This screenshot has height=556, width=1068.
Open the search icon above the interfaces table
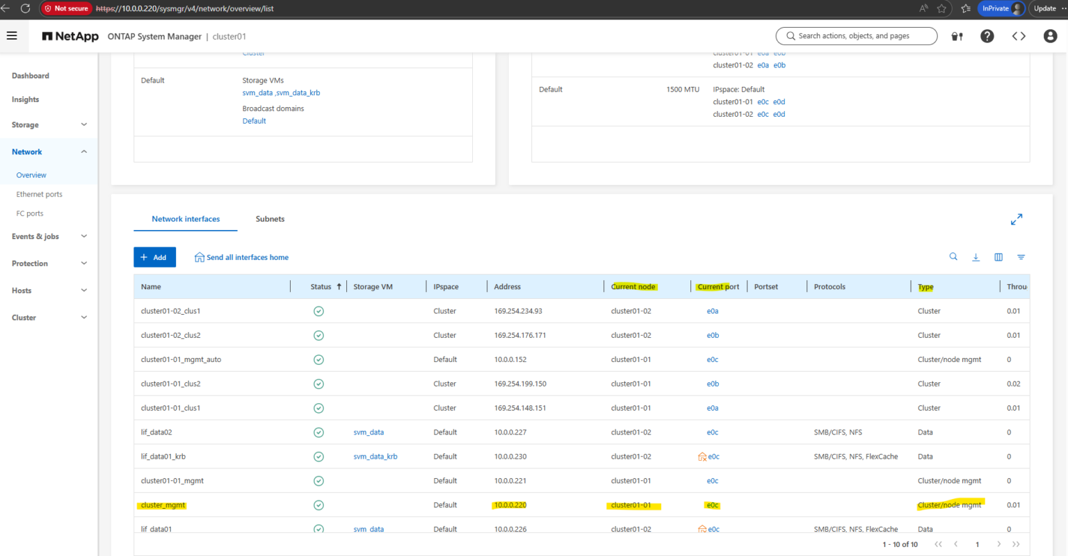(953, 256)
